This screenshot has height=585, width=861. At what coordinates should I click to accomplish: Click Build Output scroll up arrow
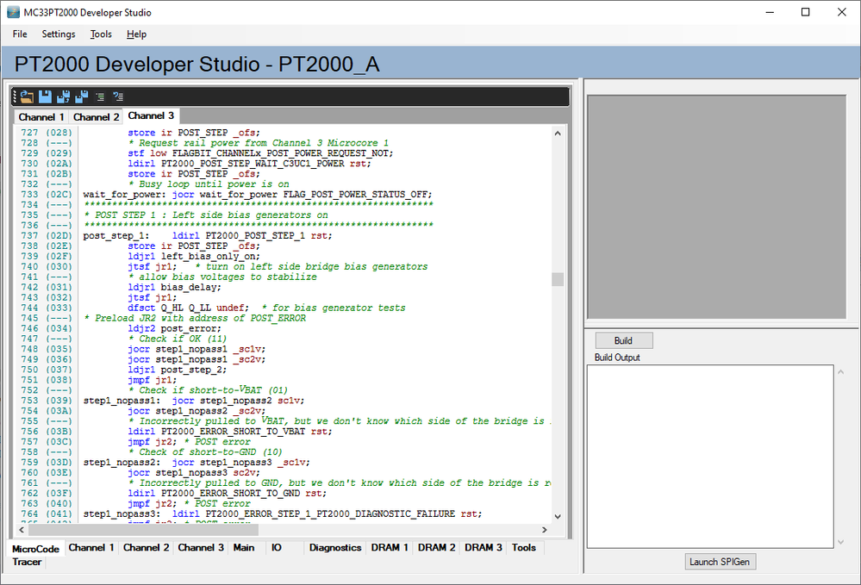click(x=840, y=372)
